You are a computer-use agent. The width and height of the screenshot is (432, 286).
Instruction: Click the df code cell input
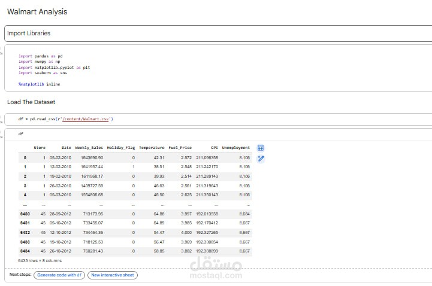pos(218,134)
